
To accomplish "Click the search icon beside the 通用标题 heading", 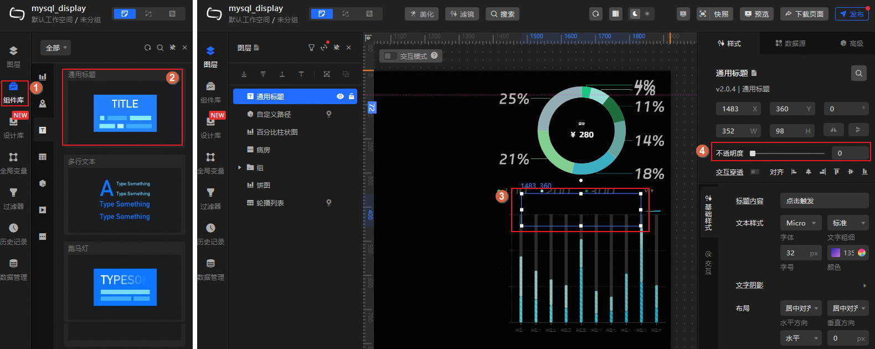I will pyautogui.click(x=858, y=73).
